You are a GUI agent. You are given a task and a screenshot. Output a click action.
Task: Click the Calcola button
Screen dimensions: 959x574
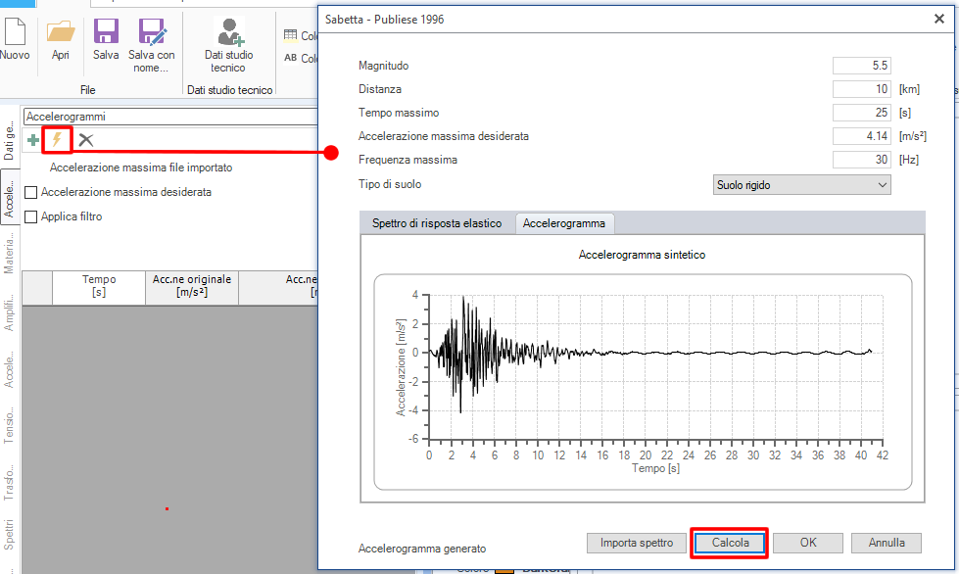(x=730, y=543)
